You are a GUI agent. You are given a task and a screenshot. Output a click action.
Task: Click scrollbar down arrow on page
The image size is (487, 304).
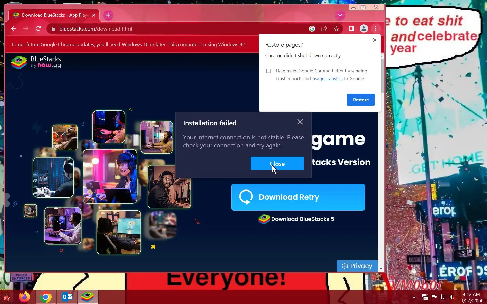[381, 268]
